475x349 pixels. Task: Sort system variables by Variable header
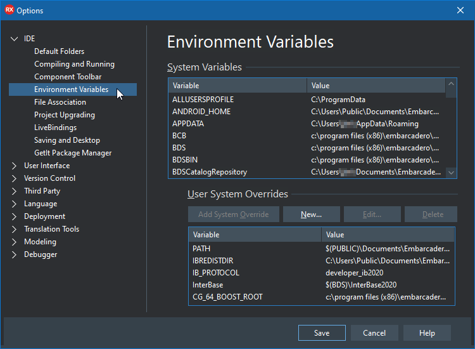(x=237, y=86)
